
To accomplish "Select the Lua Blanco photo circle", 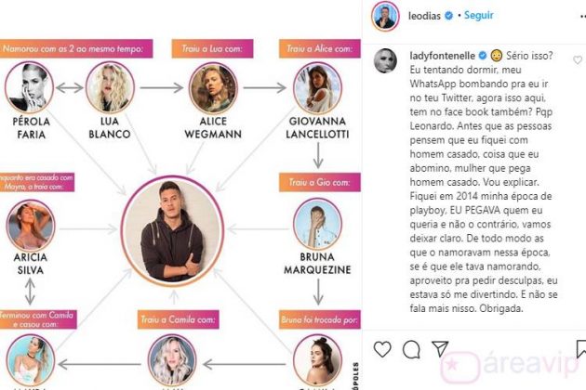I will [110, 87].
